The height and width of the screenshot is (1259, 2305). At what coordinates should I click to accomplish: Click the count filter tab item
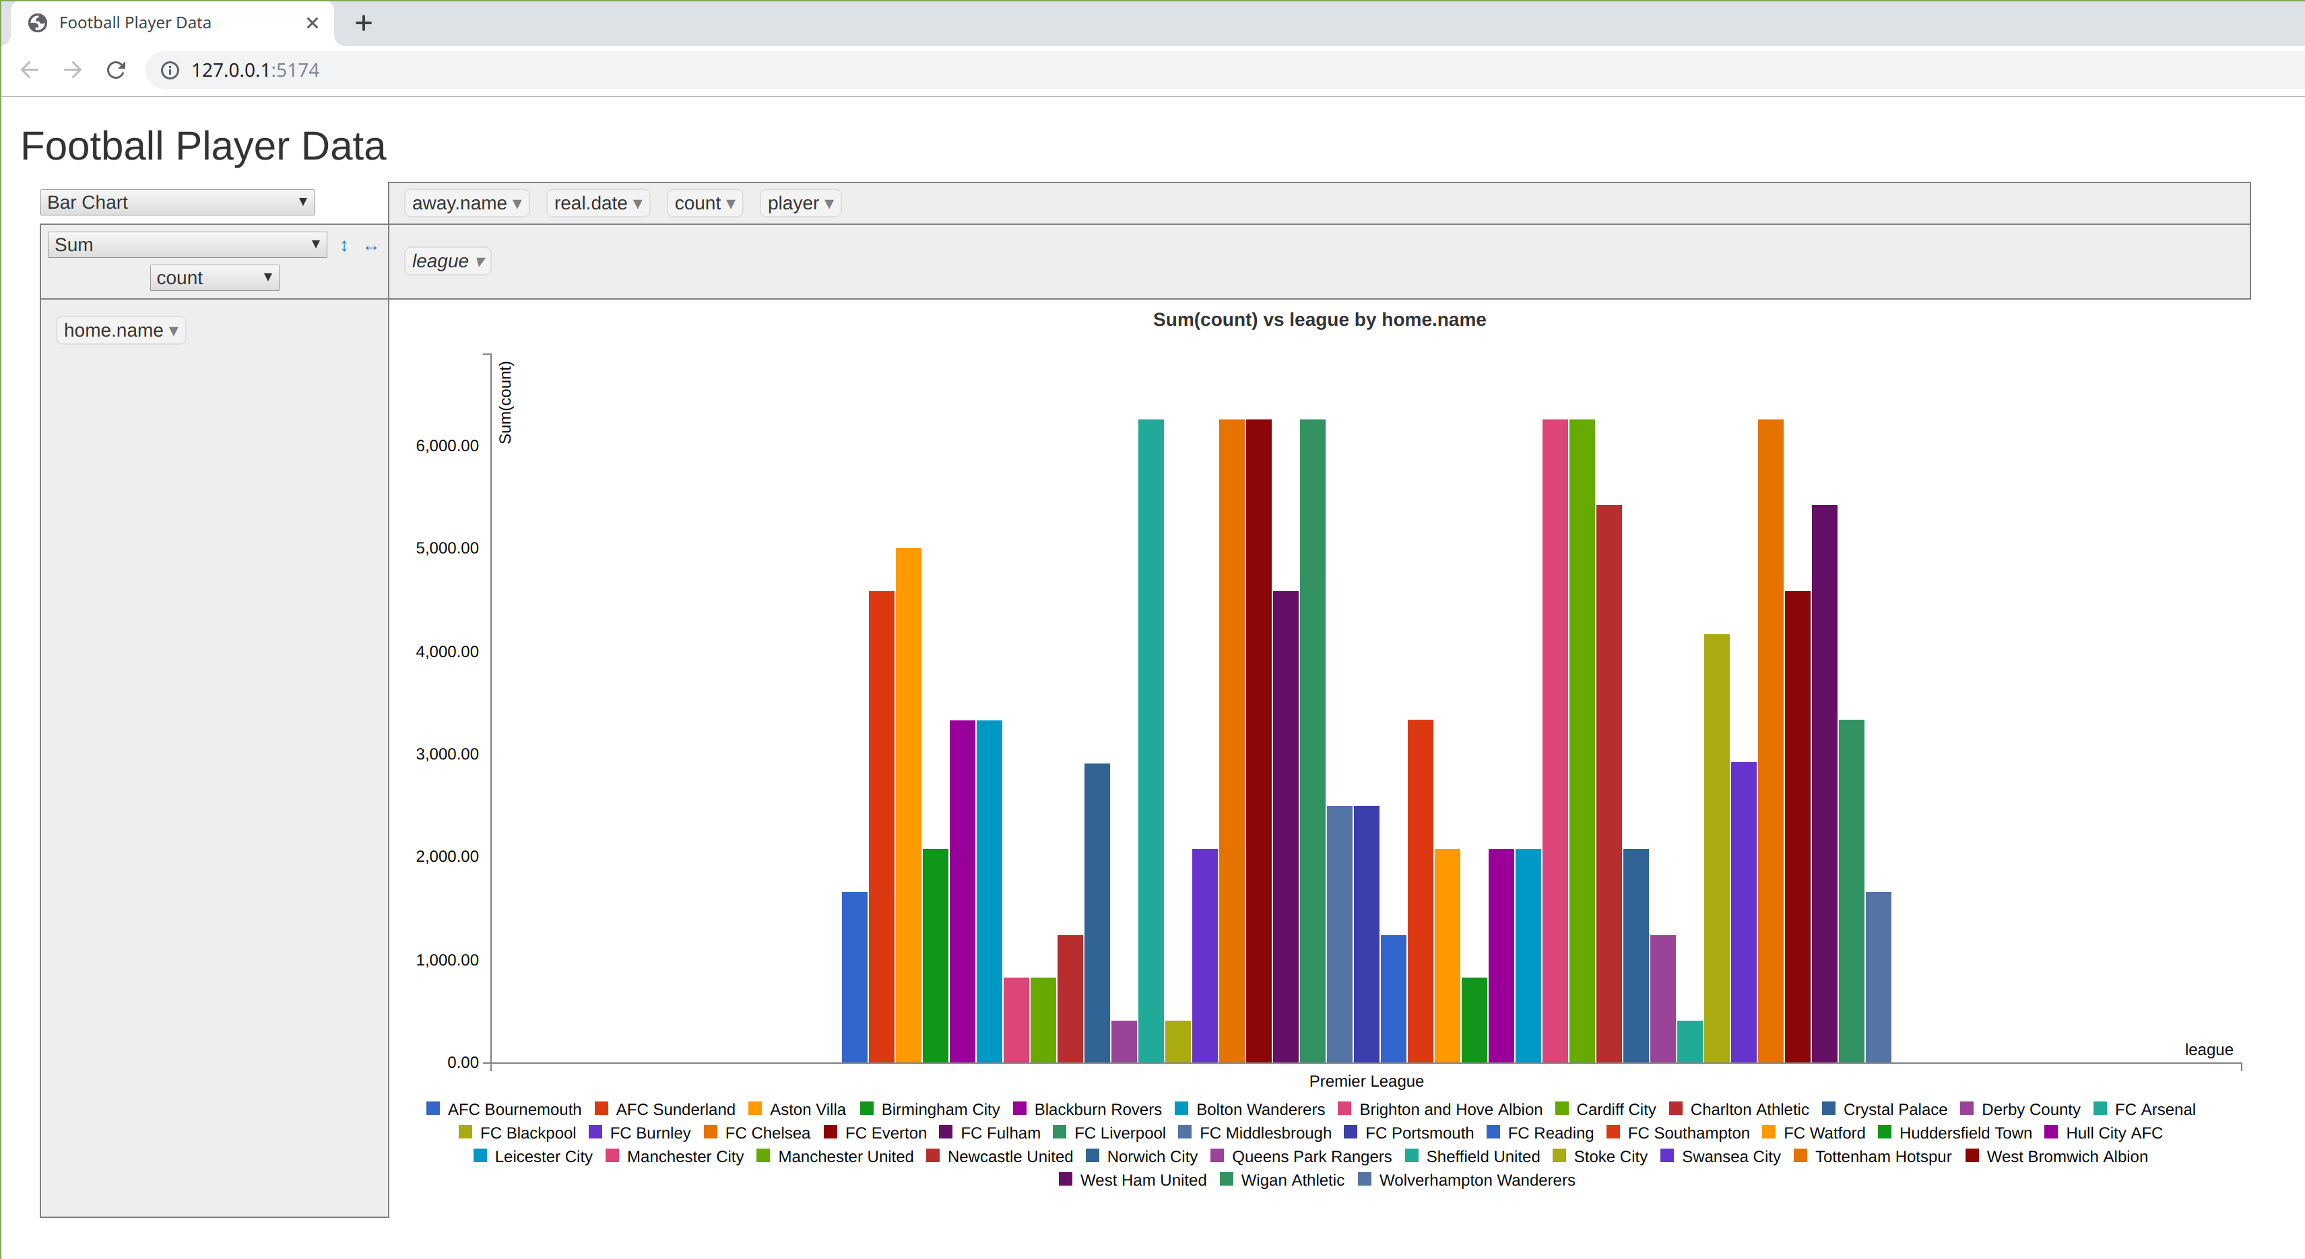(703, 203)
